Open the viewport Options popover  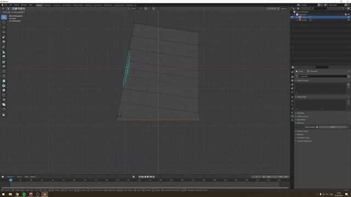coord(285,9)
